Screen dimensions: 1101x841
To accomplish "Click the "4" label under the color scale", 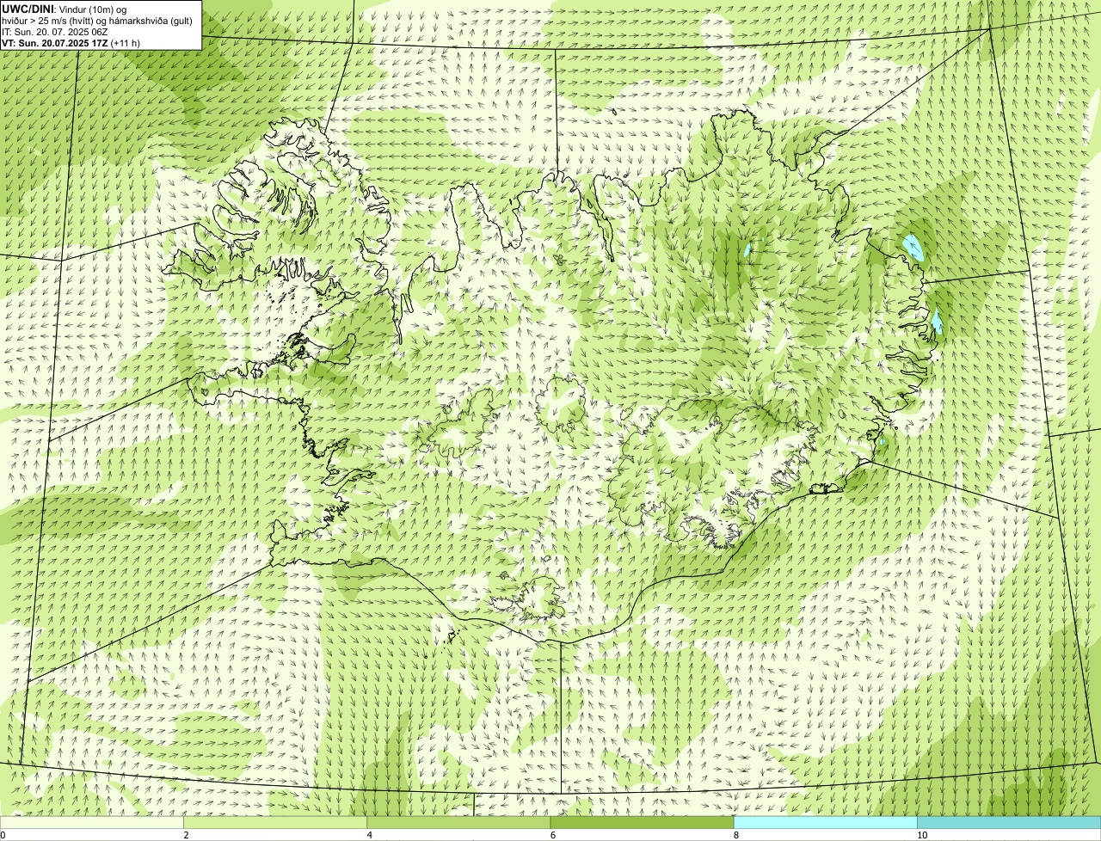I will point(370,835).
